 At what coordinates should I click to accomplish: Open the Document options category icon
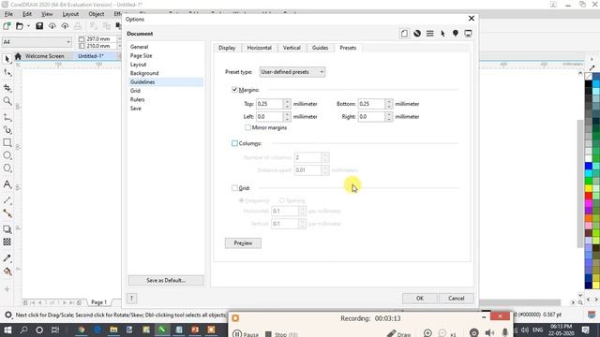click(404, 34)
